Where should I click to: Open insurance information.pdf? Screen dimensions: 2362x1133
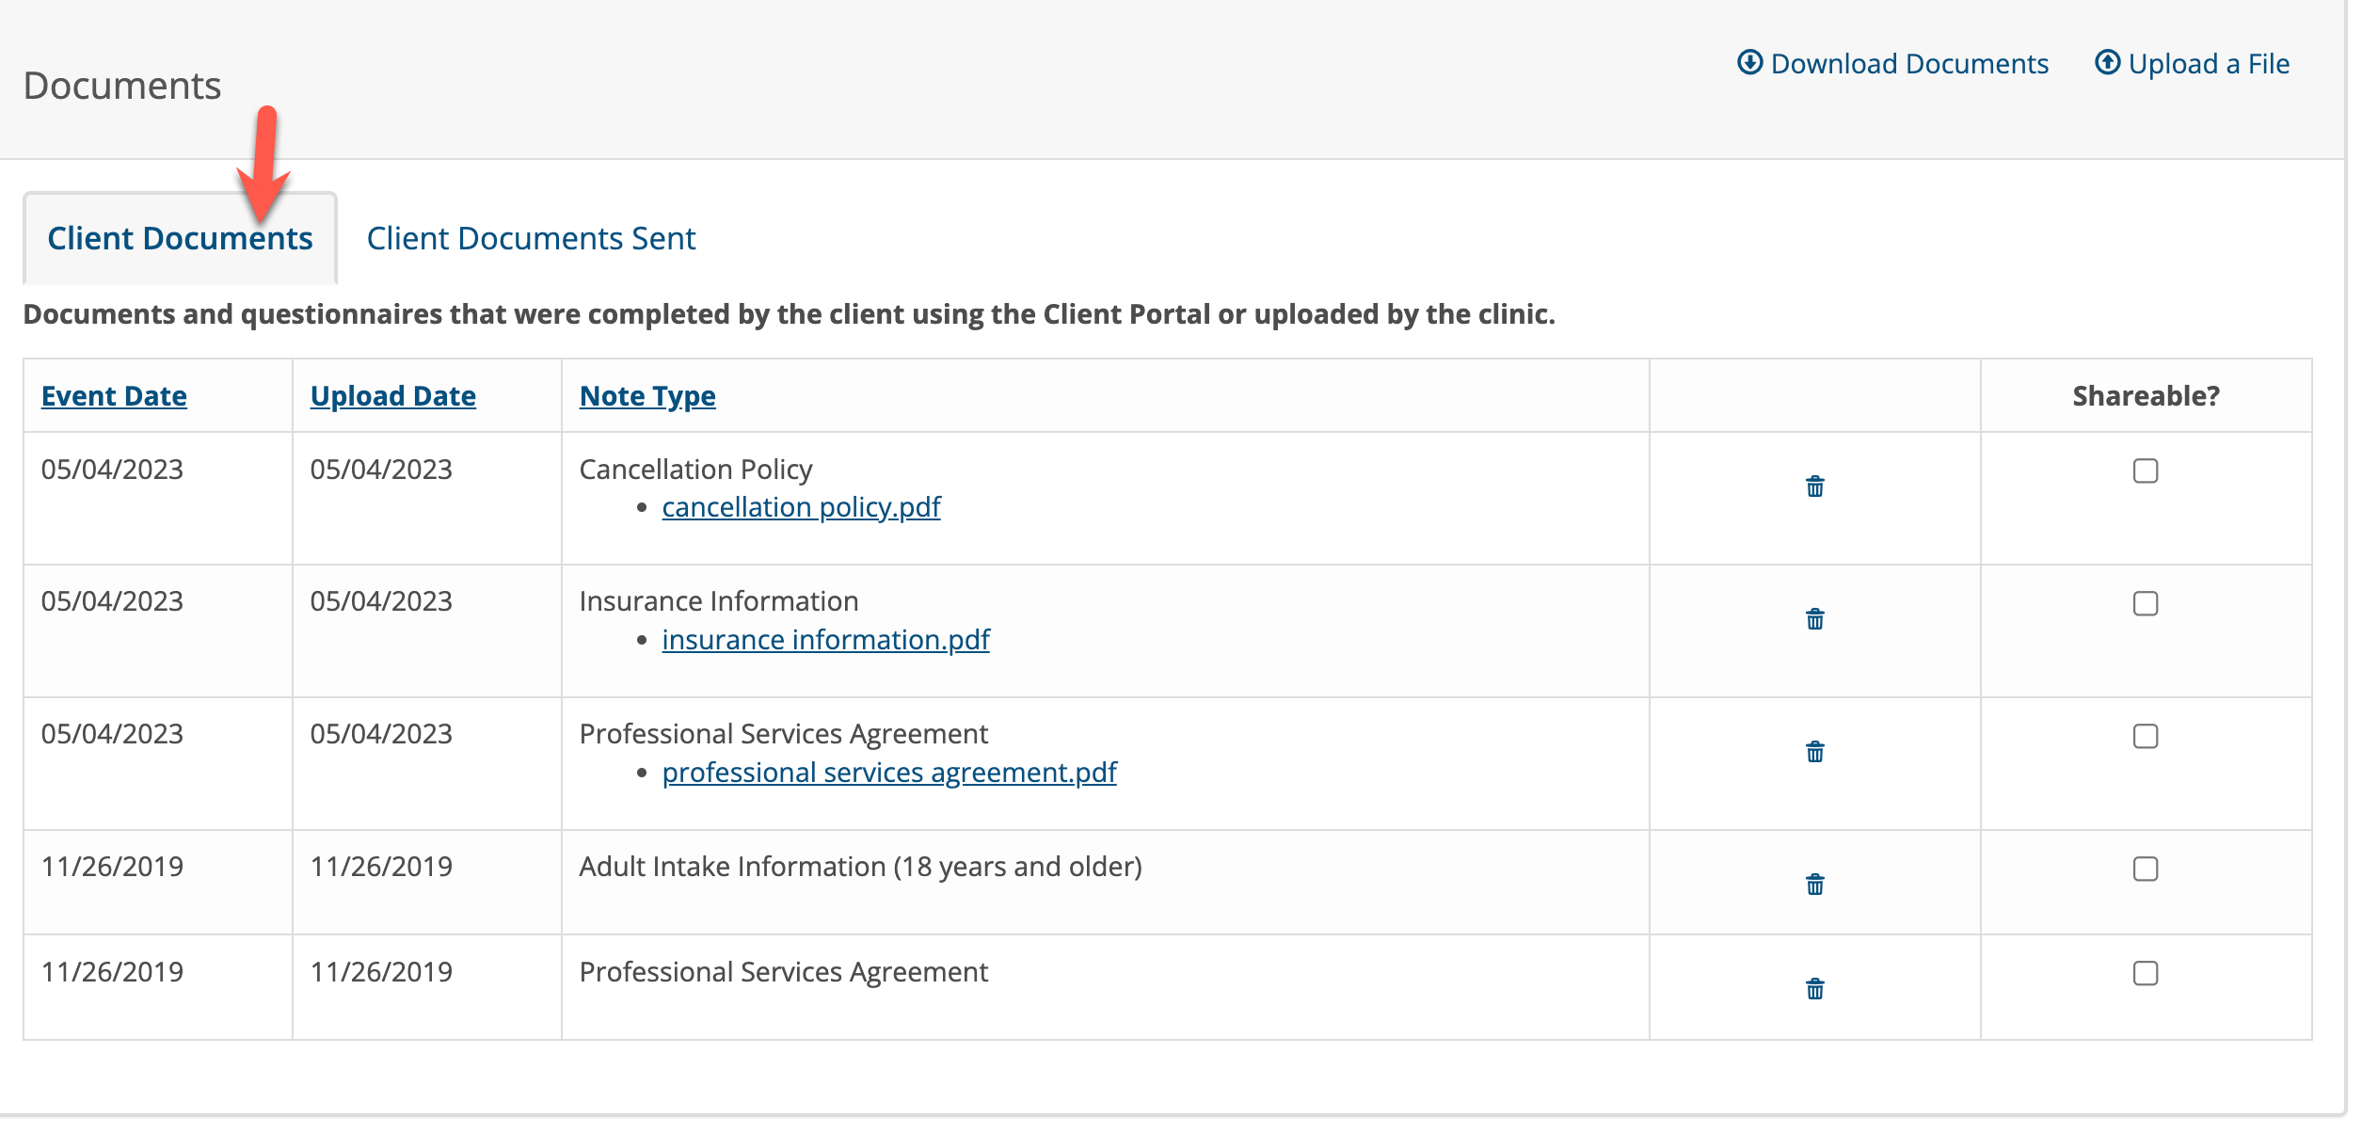[825, 640]
